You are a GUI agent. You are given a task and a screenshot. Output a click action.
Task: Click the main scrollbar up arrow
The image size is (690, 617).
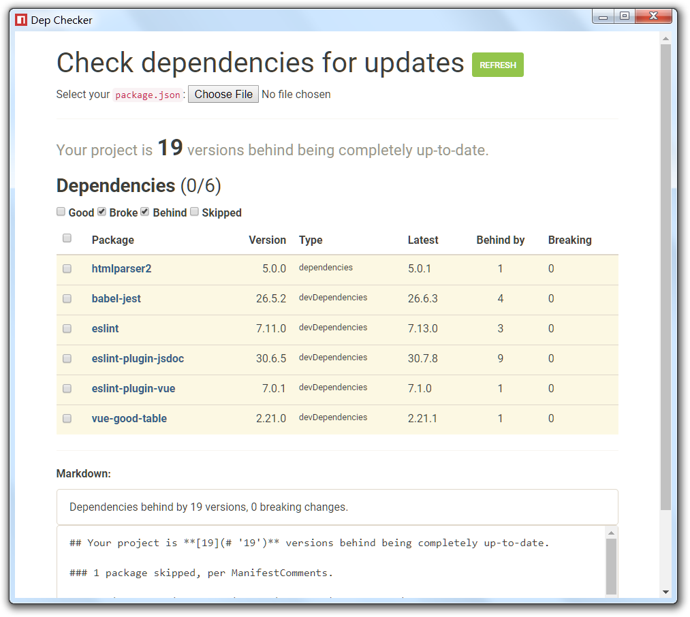click(x=665, y=38)
